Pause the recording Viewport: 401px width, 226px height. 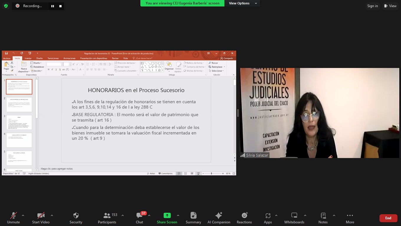tap(52, 6)
